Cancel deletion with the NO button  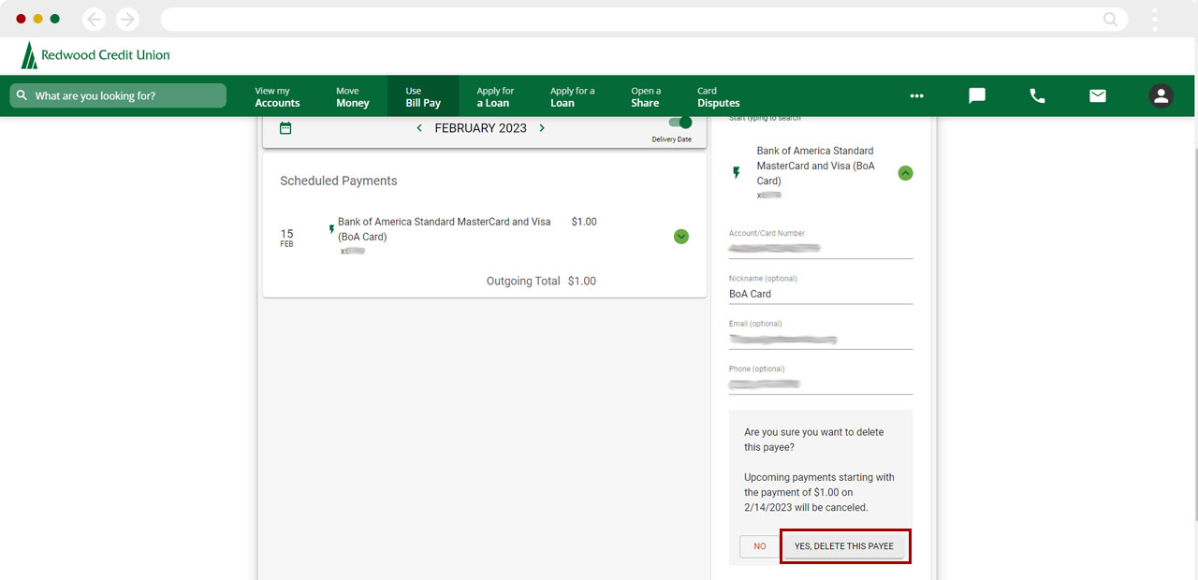pyautogui.click(x=759, y=546)
